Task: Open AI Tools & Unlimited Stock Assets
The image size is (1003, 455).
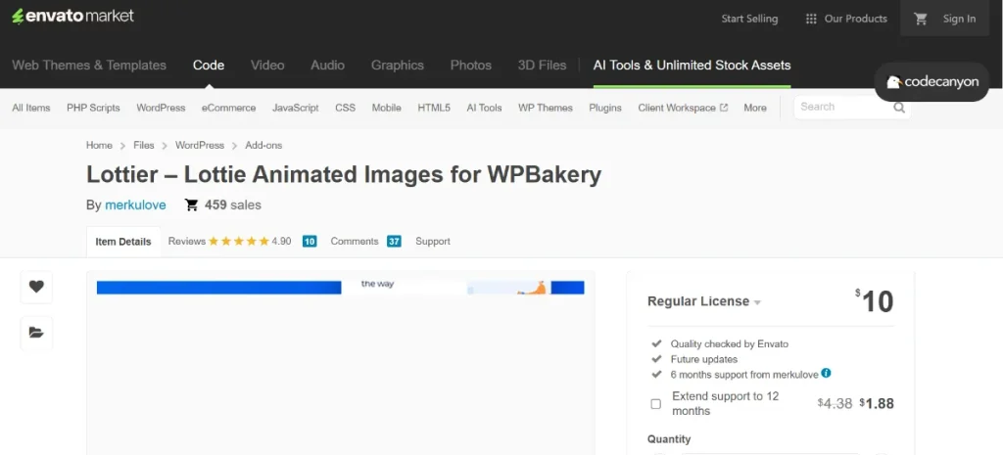Action: [692, 66]
